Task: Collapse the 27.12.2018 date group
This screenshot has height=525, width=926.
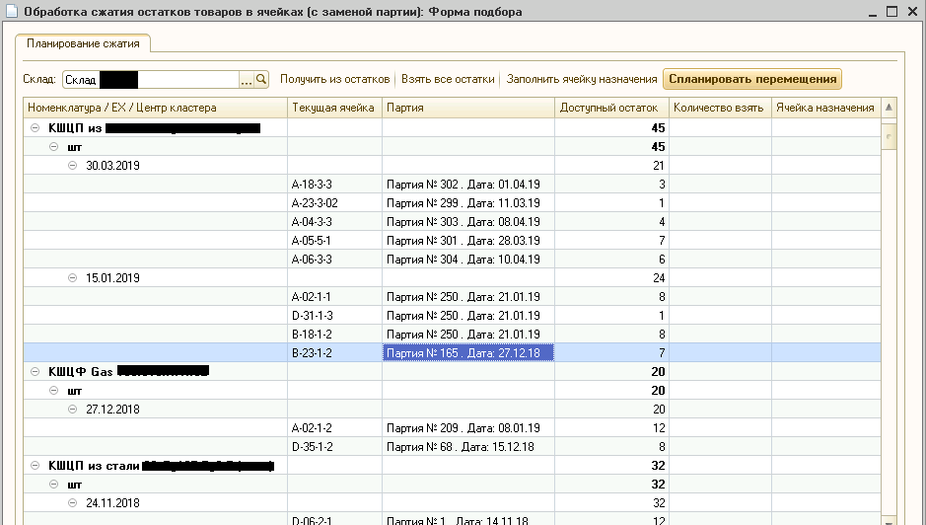Action: coord(72,410)
